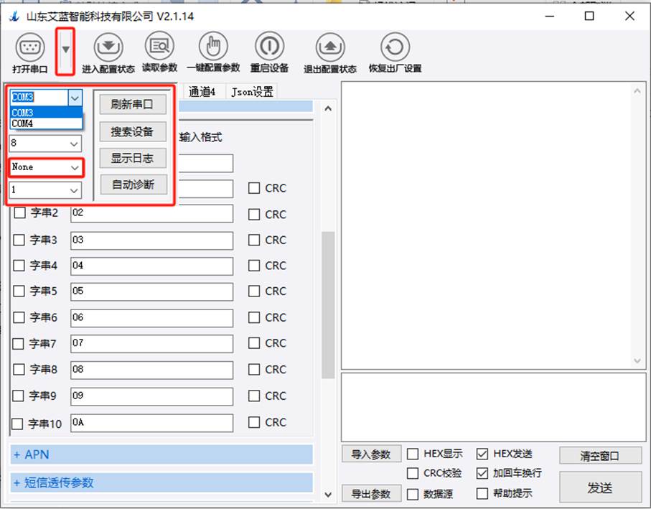
Task: Click the left panel vertical scrollbar thumb
Action: [327, 302]
